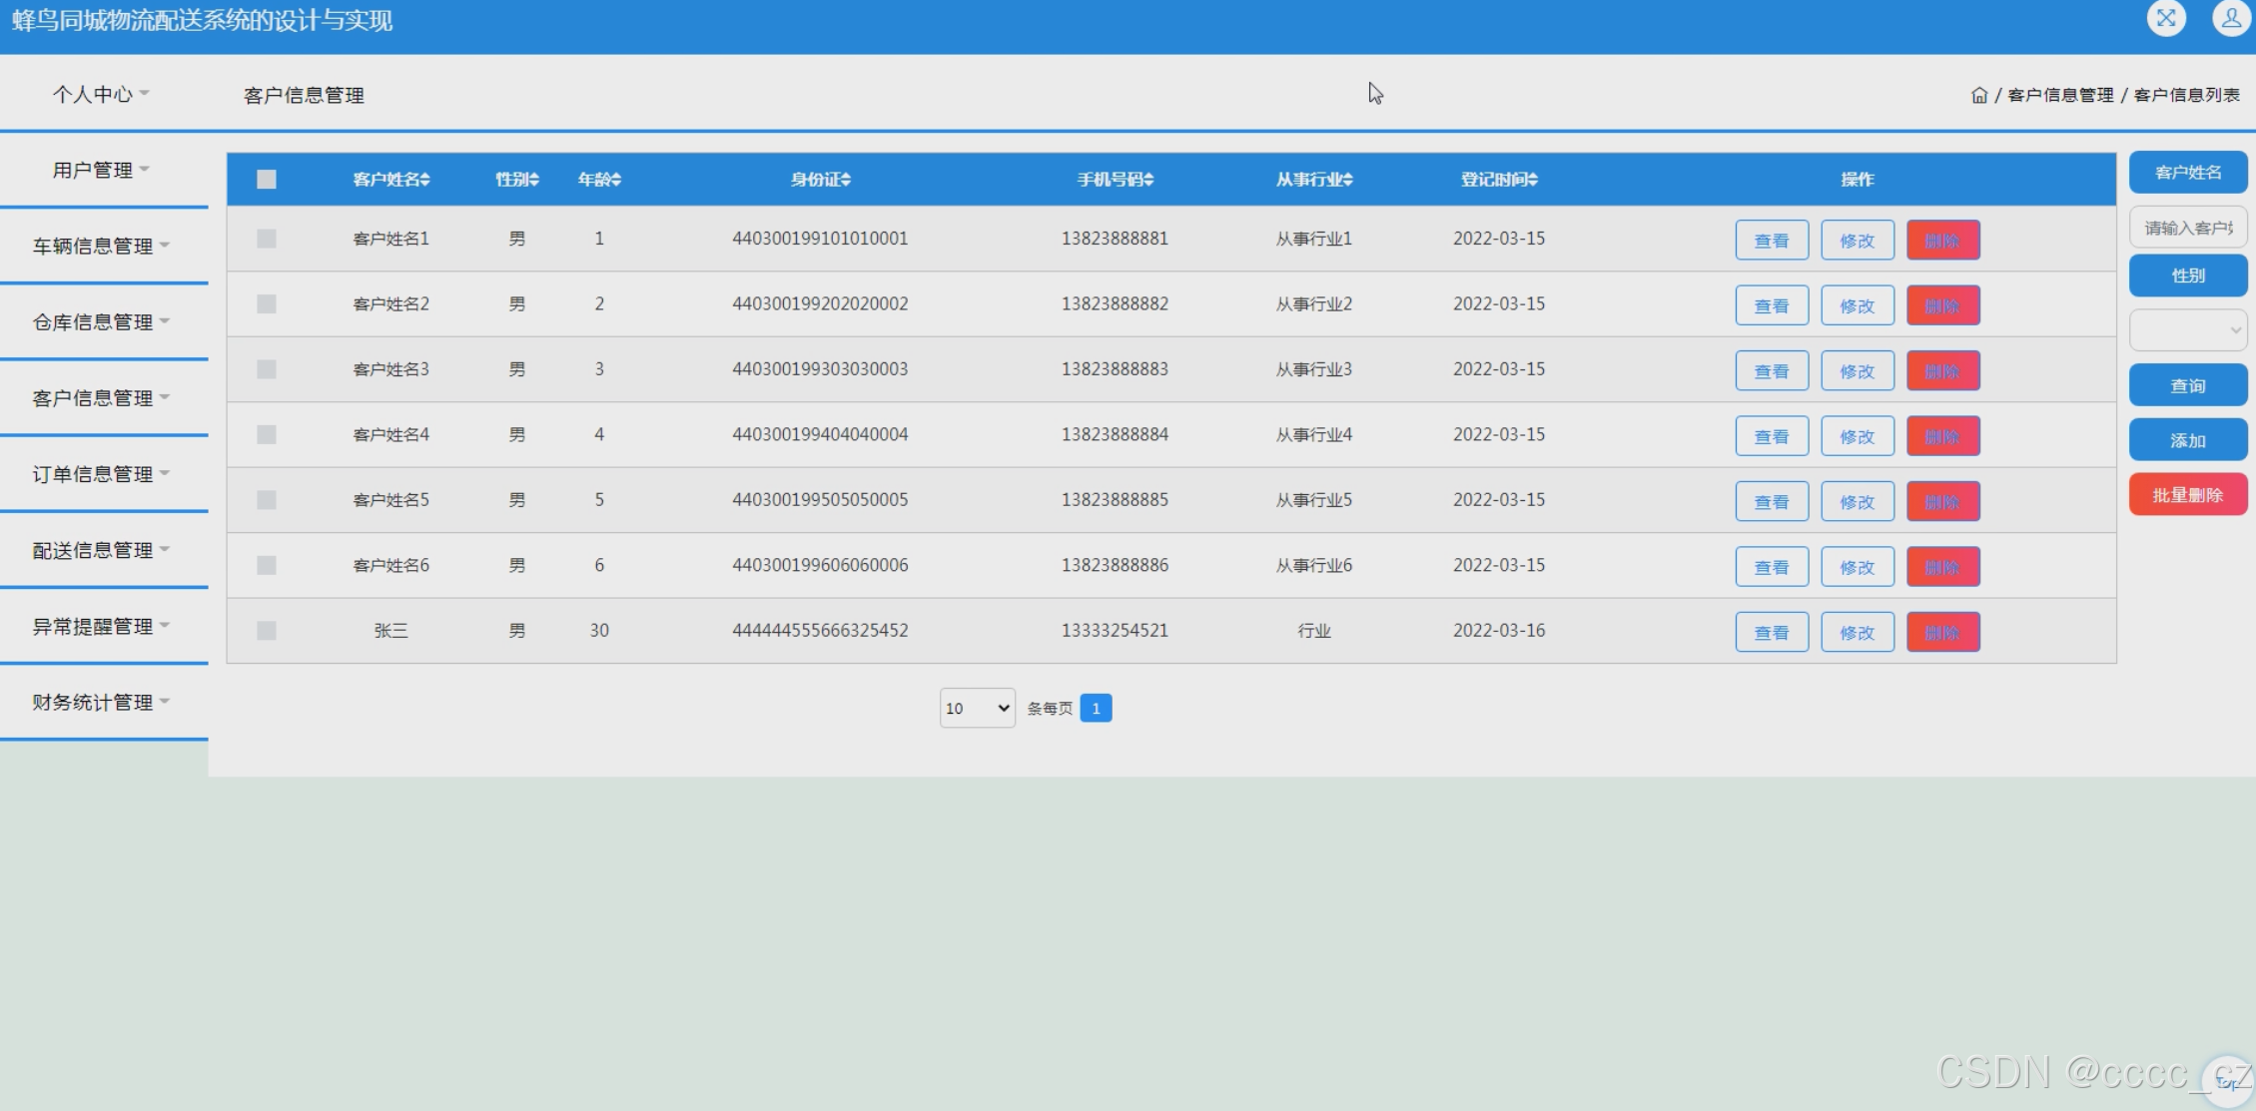Open the user profile avatar icon
The height and width of the screenshot is (1111, 2256).
click(x=2230, y=18)
